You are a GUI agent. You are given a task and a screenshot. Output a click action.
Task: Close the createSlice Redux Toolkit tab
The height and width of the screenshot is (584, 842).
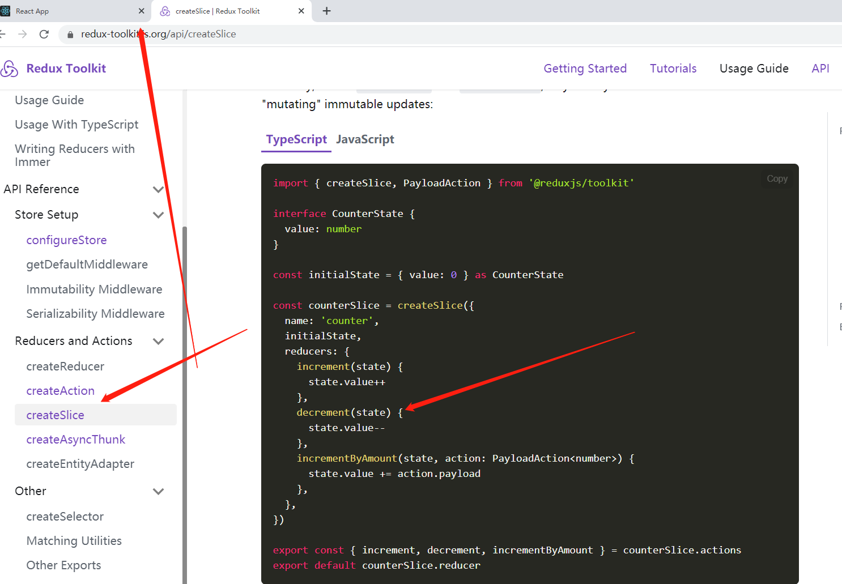301,11
